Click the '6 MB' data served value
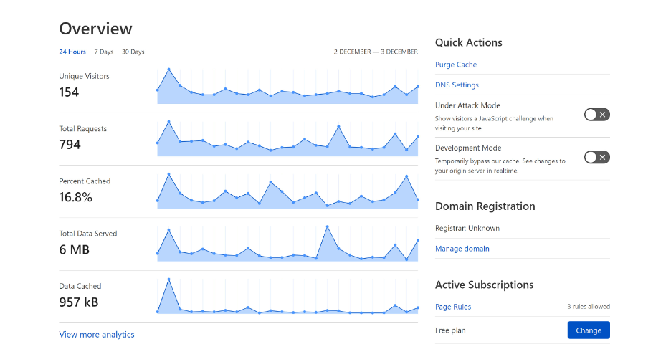Image resolution: width=671 pixels, height=344 pixels. pos(75,250)
